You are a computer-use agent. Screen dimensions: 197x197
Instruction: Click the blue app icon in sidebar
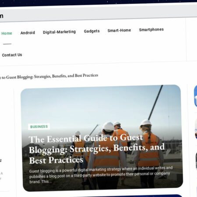196,96
